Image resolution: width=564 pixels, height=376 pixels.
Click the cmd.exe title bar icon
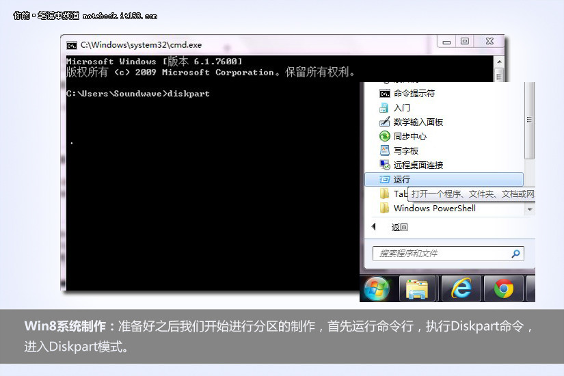[x=72, y=45]
